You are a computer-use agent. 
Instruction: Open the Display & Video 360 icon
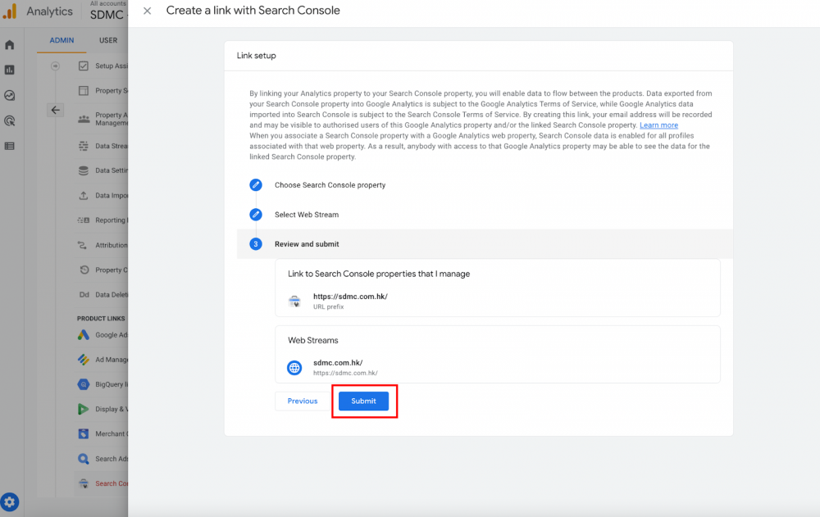pos(83,410)
